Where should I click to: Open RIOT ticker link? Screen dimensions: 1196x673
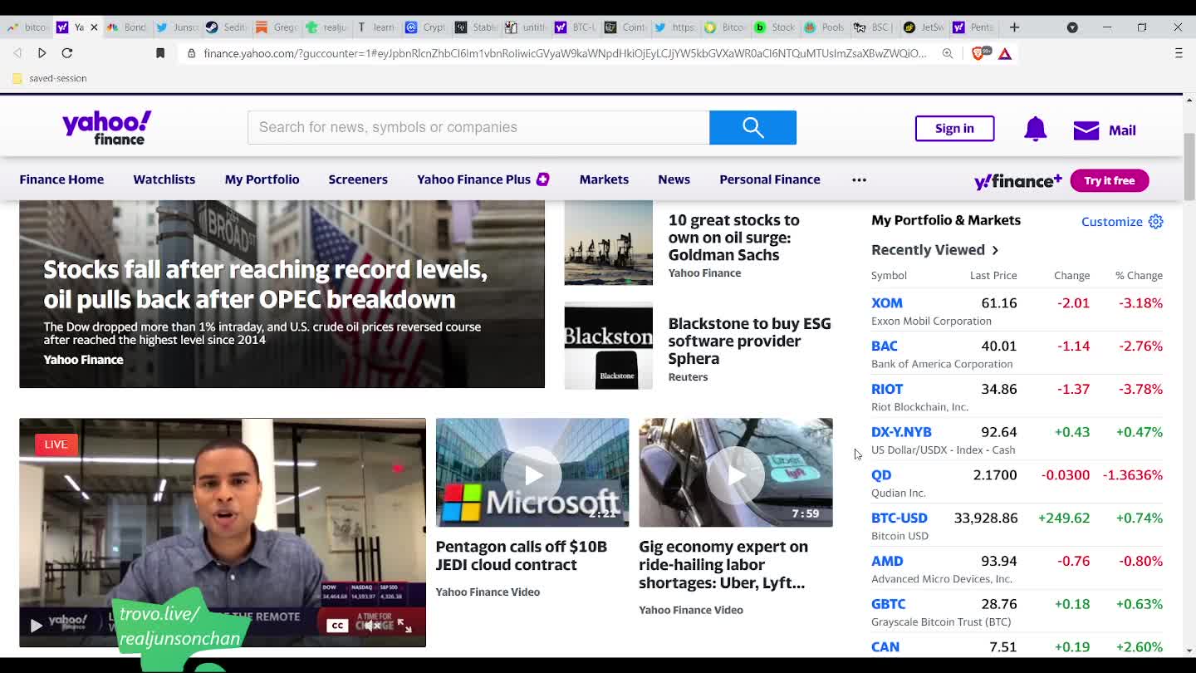[886, 390]
